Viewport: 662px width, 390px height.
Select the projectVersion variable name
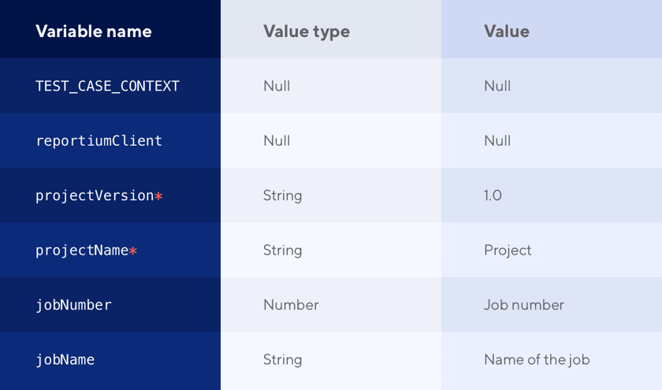tap(95, 196)
